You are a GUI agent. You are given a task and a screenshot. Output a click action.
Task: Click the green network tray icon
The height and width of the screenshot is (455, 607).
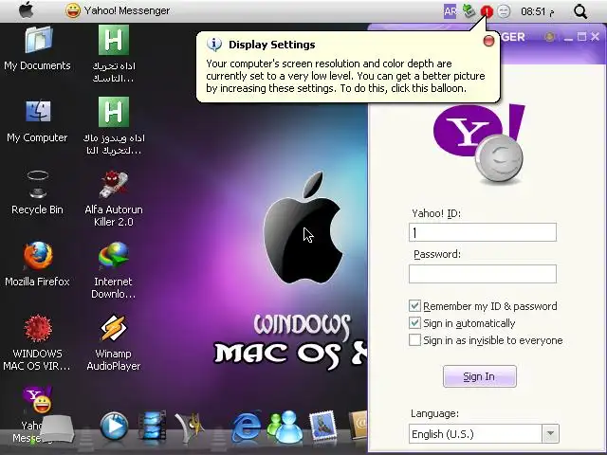[x=469, y=11]
